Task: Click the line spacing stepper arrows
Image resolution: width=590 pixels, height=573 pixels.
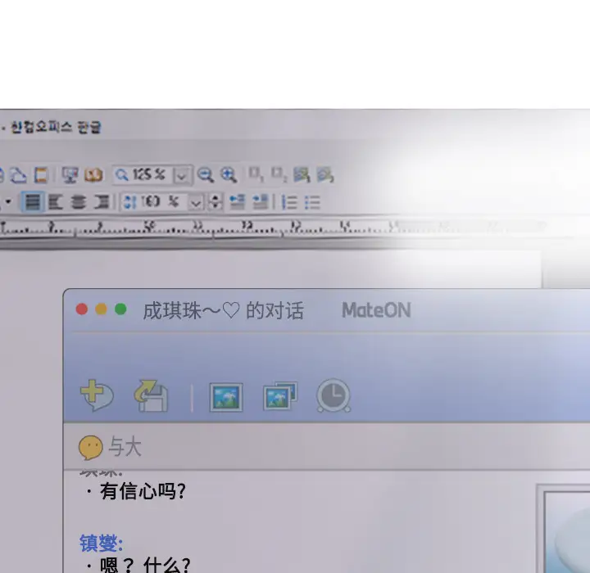Action: pyautogui.click(x=216, y=201)
